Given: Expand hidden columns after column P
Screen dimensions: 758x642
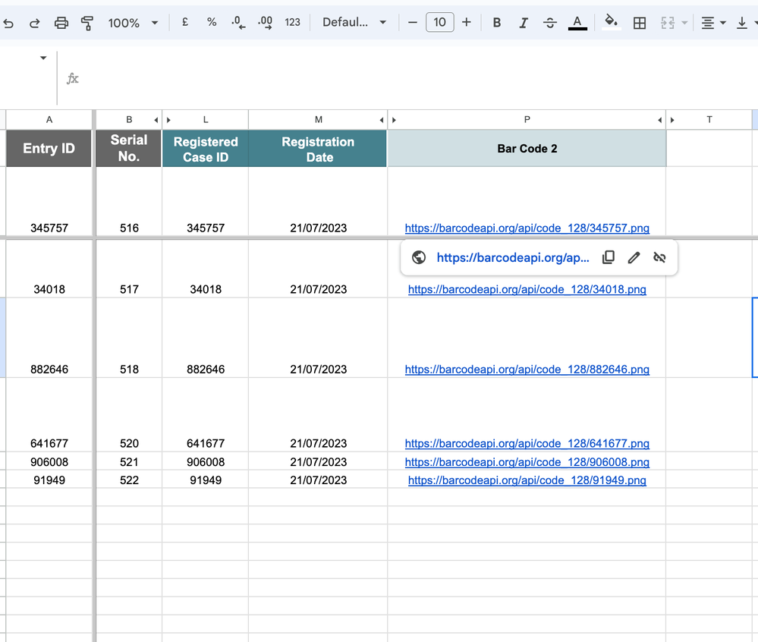Looking at the screenshot, I should coord(660,120).
